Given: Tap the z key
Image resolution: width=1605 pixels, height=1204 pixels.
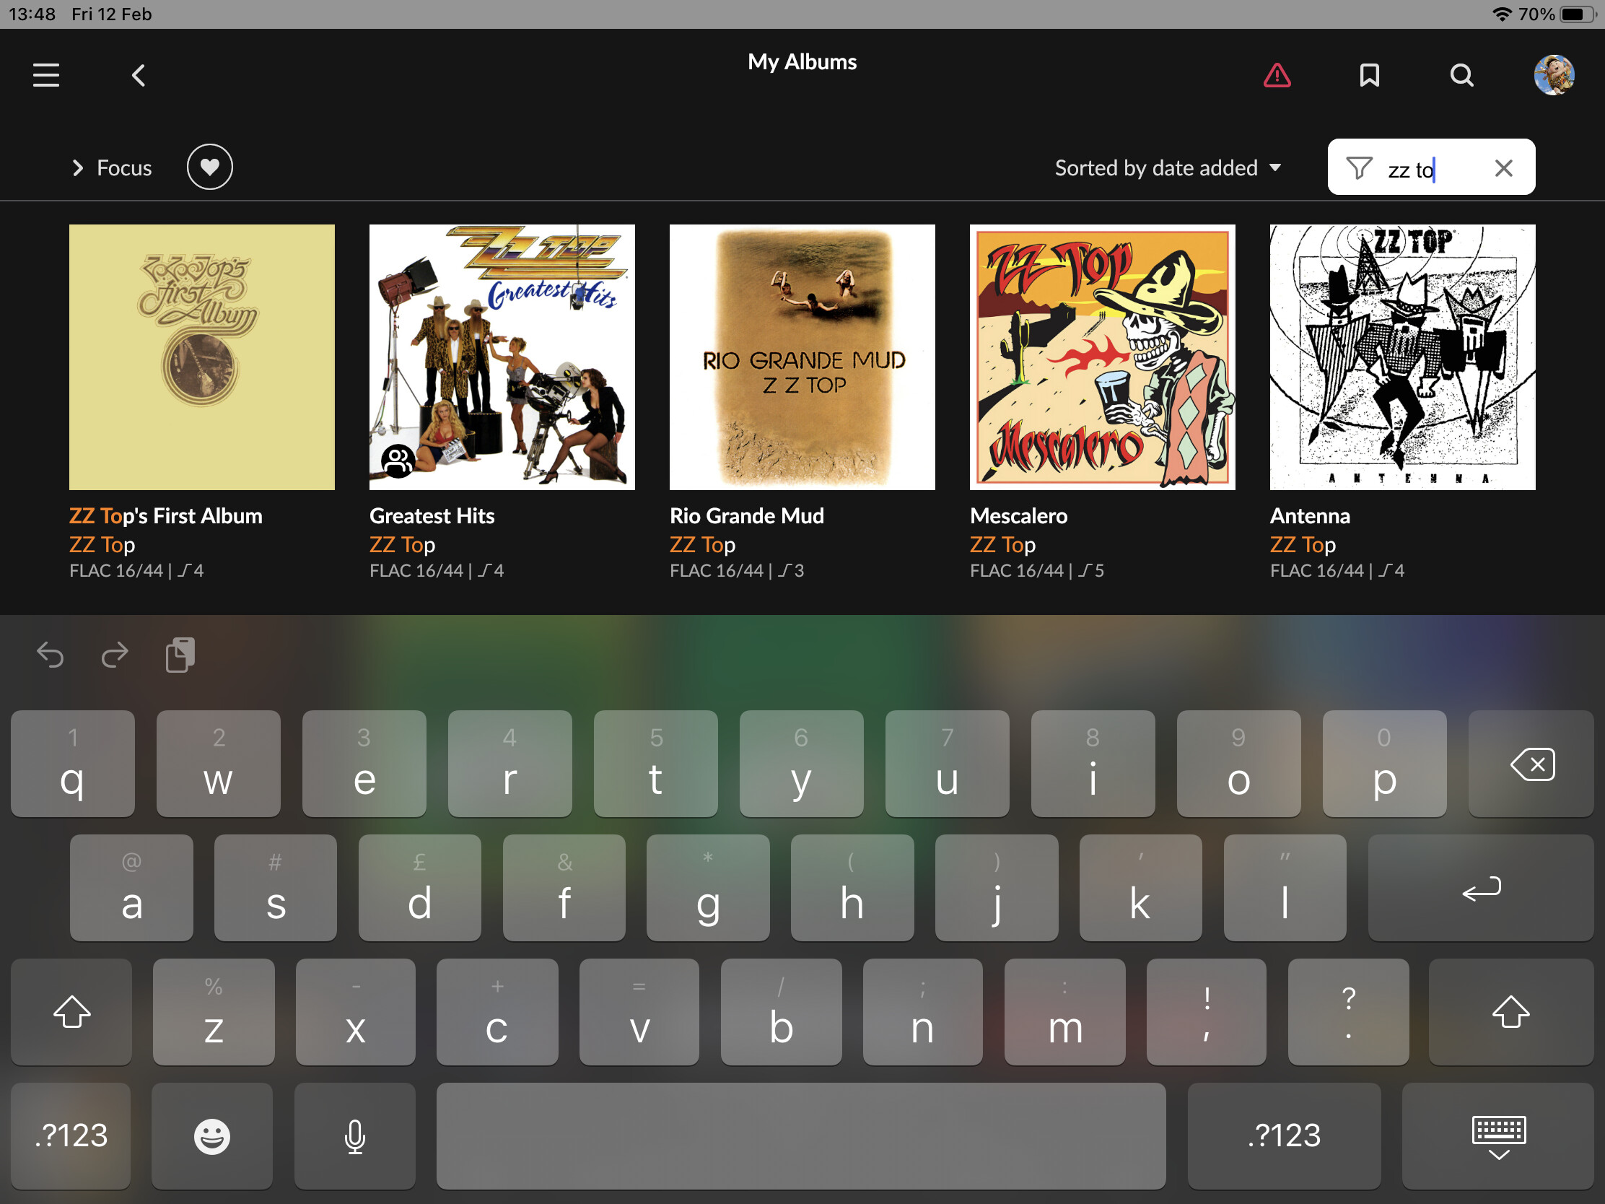Looking at the screenshot, I should pyautogui.click(x=214, y=1013).
